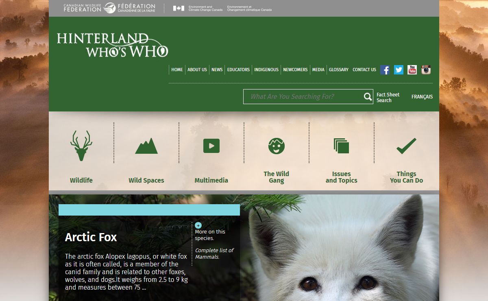Focus the 'What Are You Searching For?' field
Screen dimensions: 488x301
point(303,97)
